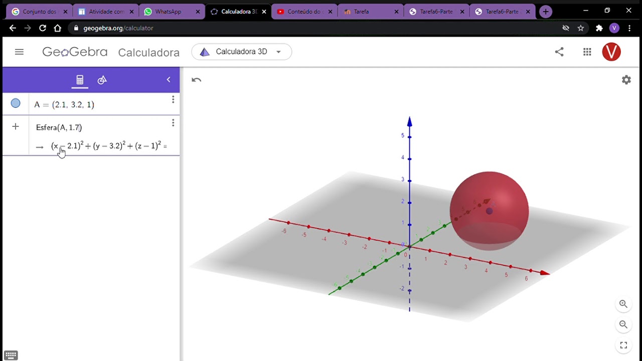Image resolution: width=642 pixels, height=361 pixels.
Task: Open options menu for point A
Action: tap(173, 100)
